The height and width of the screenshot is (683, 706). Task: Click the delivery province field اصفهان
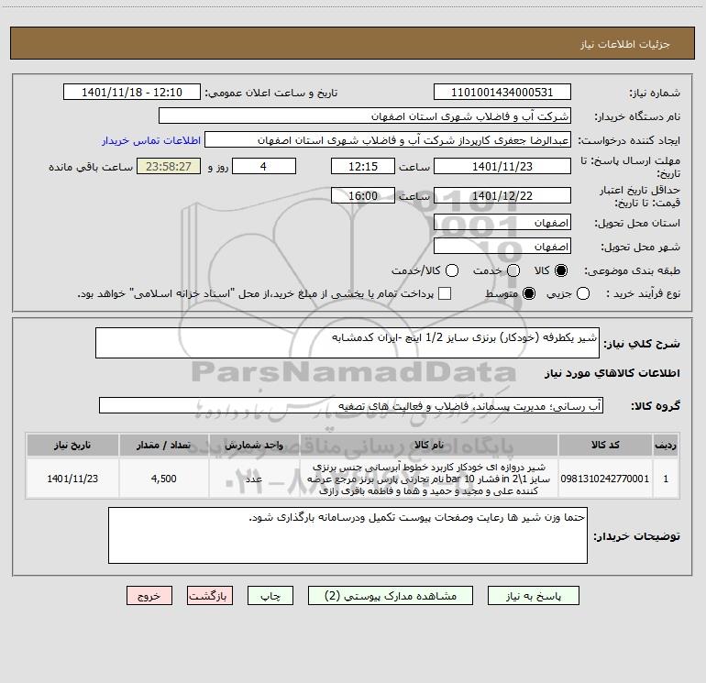pyautogui.click(x=502, y=223)
